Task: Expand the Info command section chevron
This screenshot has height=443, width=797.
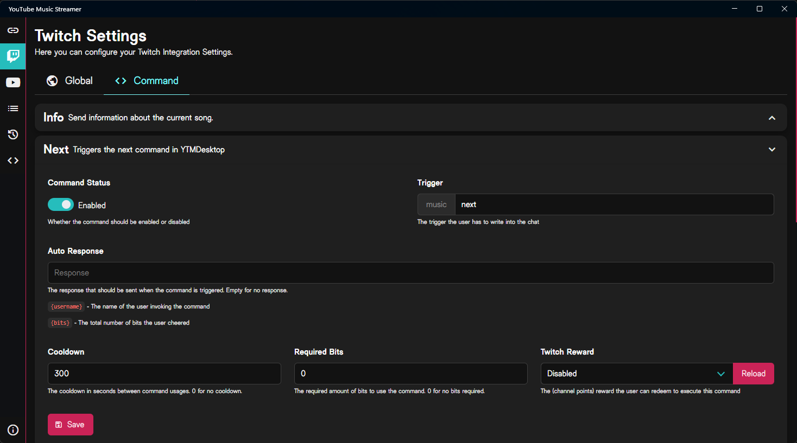Action: tap(772, 118)
